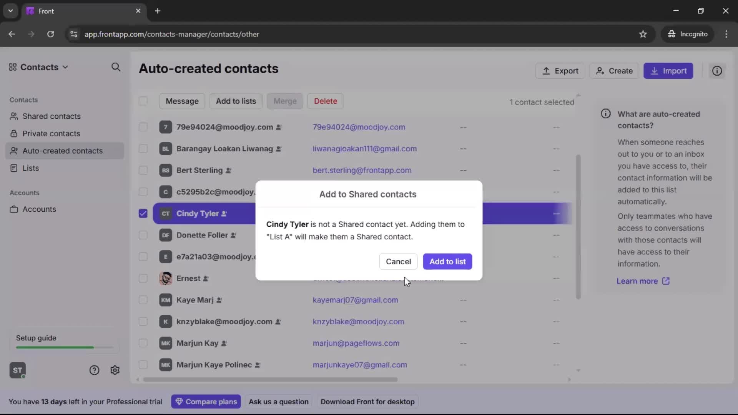The height and width of the screenshot is (415, 738).
Task: Open the settings gear at sidebar bottom
Action: [115, 370]
